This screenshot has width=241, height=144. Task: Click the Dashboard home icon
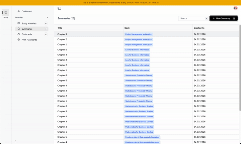click(19, 11)
